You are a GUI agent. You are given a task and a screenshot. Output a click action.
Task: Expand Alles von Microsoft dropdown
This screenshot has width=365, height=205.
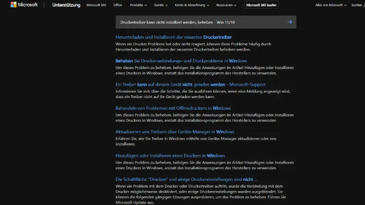330,5
